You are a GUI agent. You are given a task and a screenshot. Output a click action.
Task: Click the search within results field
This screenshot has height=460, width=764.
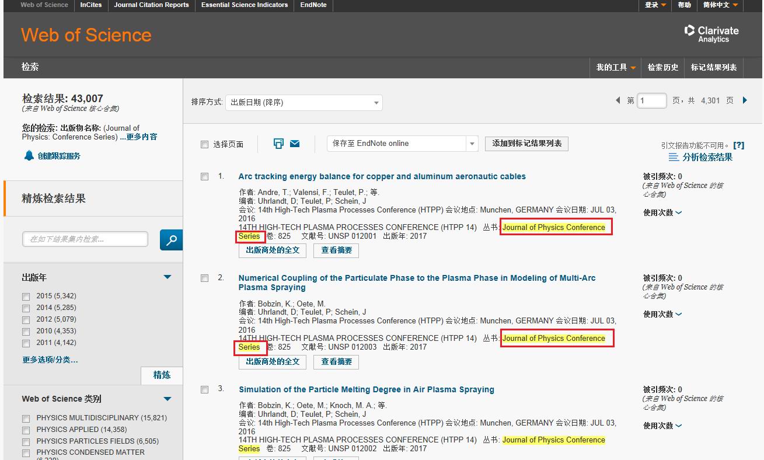tap(85, 239)
